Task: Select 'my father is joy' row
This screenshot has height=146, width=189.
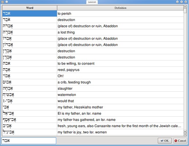Action: point(93,132)
